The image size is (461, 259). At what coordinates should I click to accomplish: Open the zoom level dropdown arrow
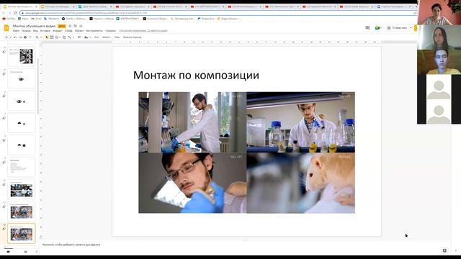[41, 37]
